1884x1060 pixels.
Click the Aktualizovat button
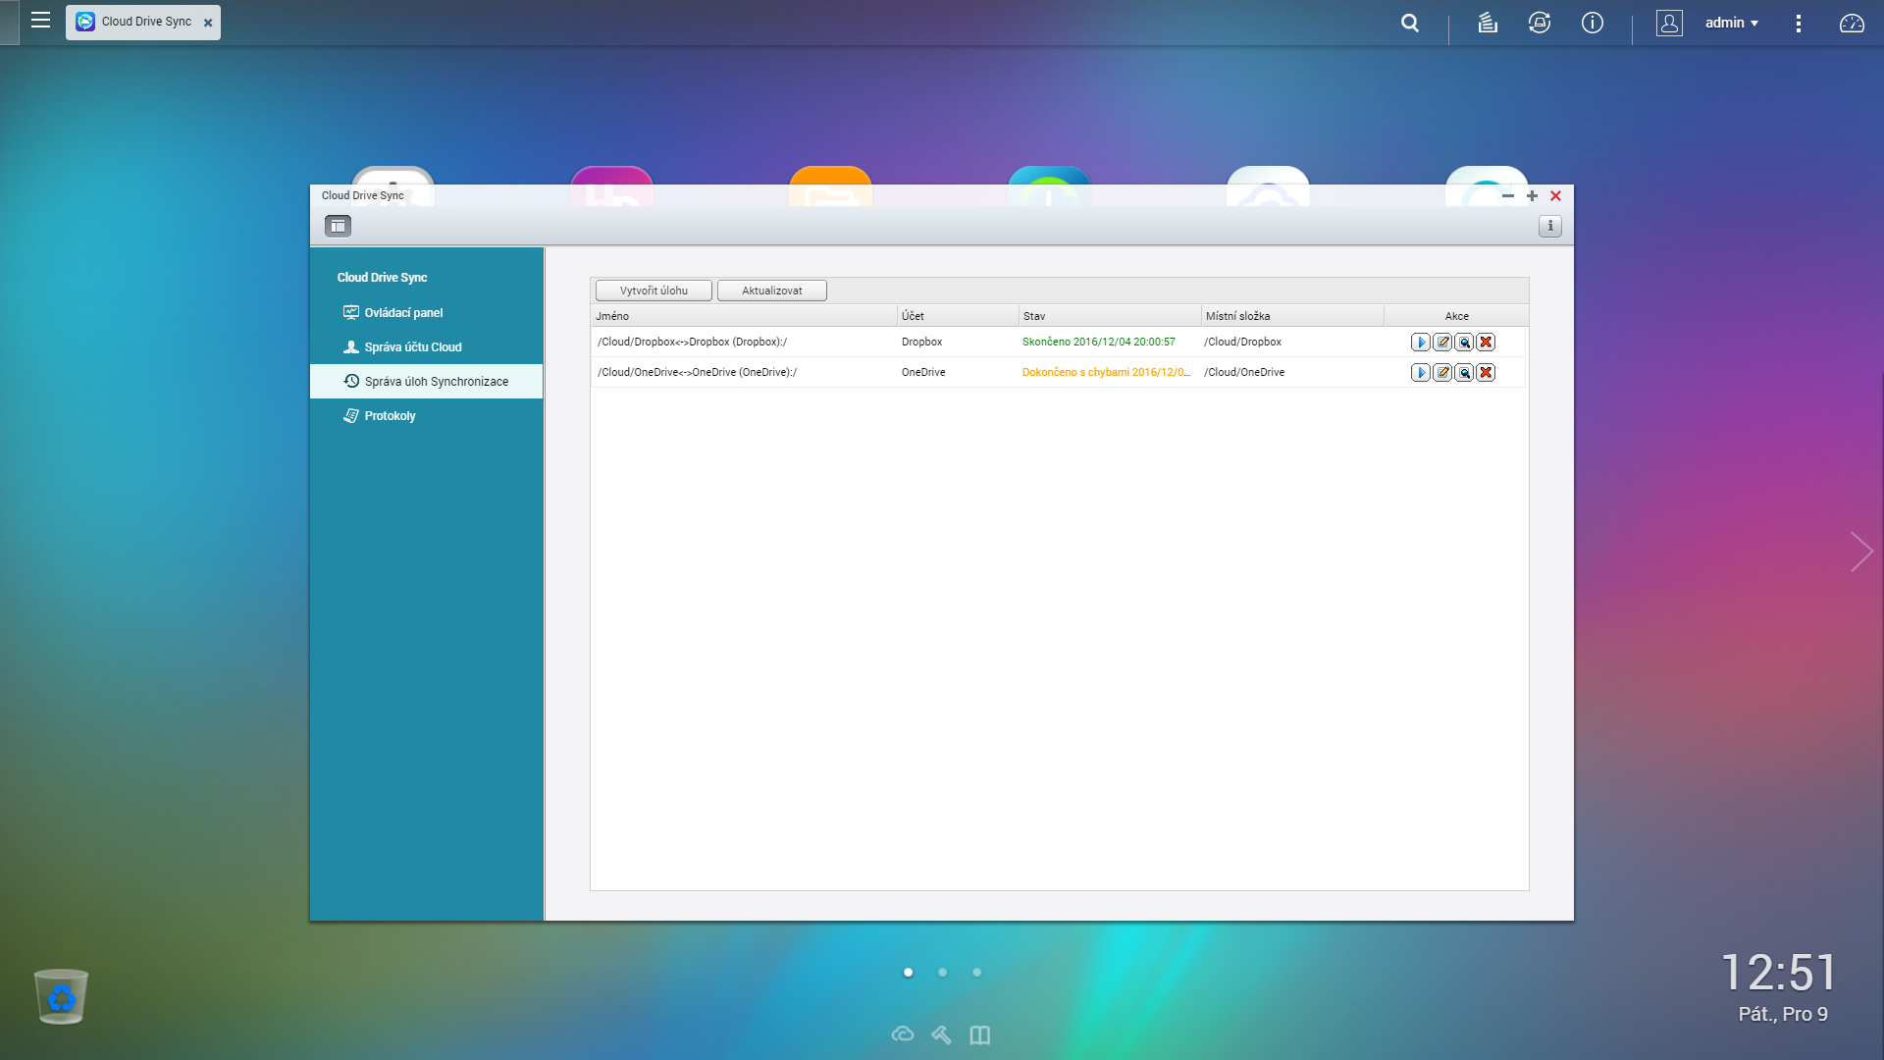(x=771, y=291)
